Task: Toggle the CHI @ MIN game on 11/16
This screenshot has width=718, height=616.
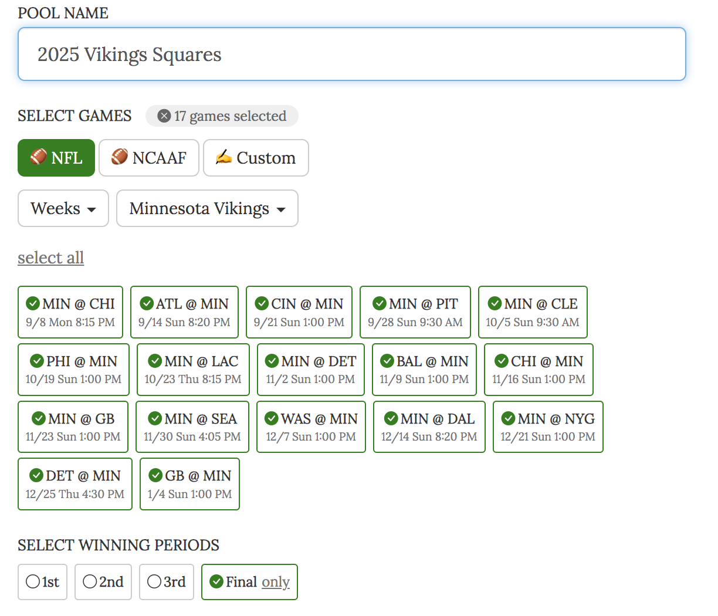Action: [538, 370]
